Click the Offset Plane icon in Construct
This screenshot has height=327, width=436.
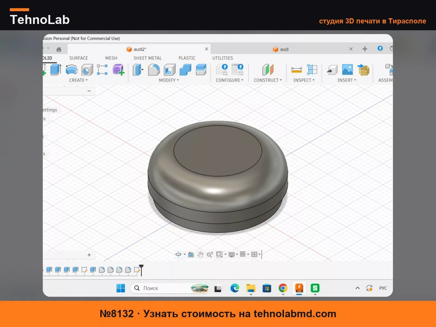[x=268, y=69]
